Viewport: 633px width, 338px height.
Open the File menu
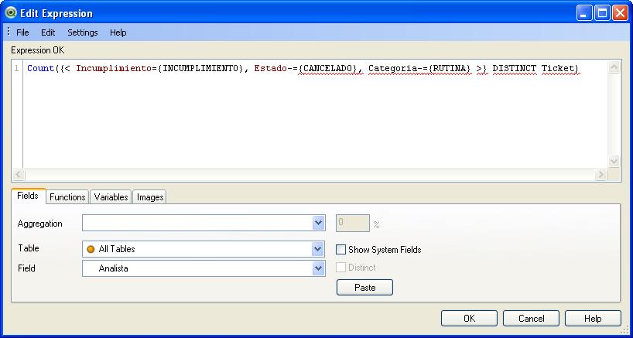22,32
